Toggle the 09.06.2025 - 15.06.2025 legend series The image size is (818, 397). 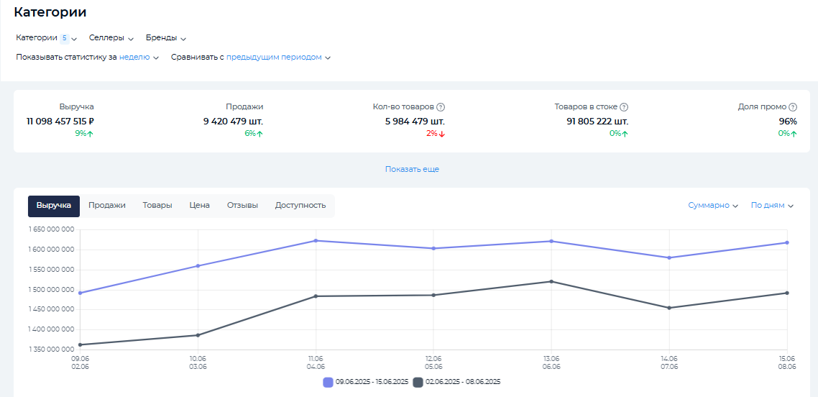pos(366,382)
